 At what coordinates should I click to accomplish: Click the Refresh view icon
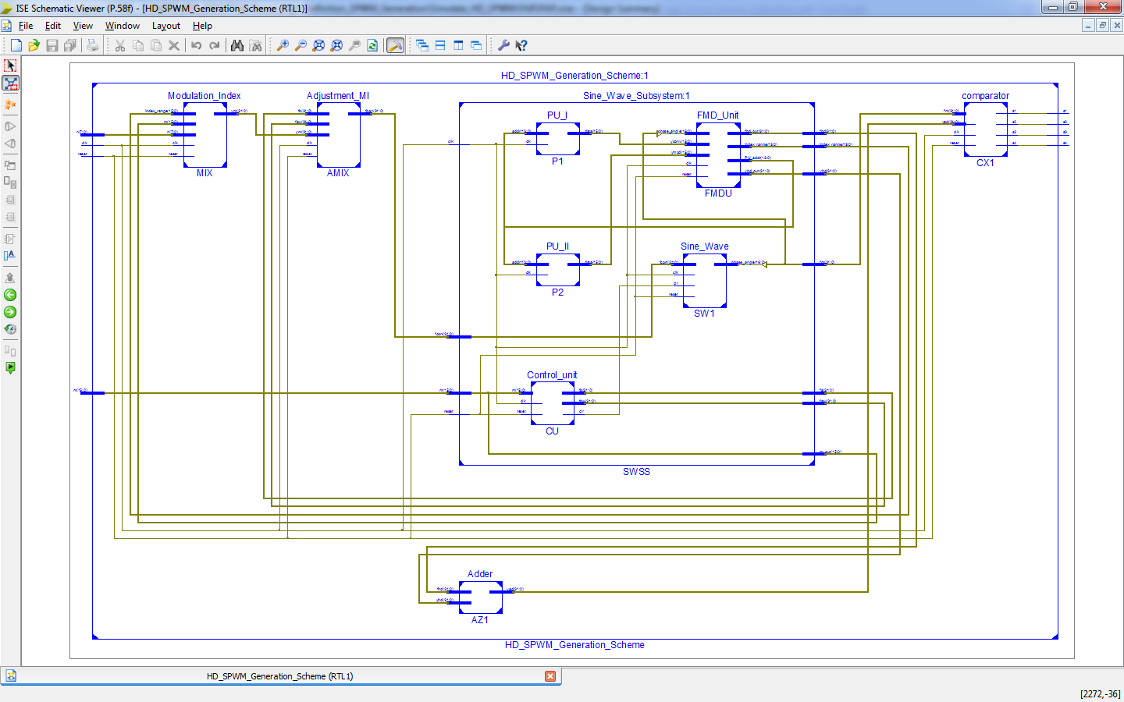(372, 45)
